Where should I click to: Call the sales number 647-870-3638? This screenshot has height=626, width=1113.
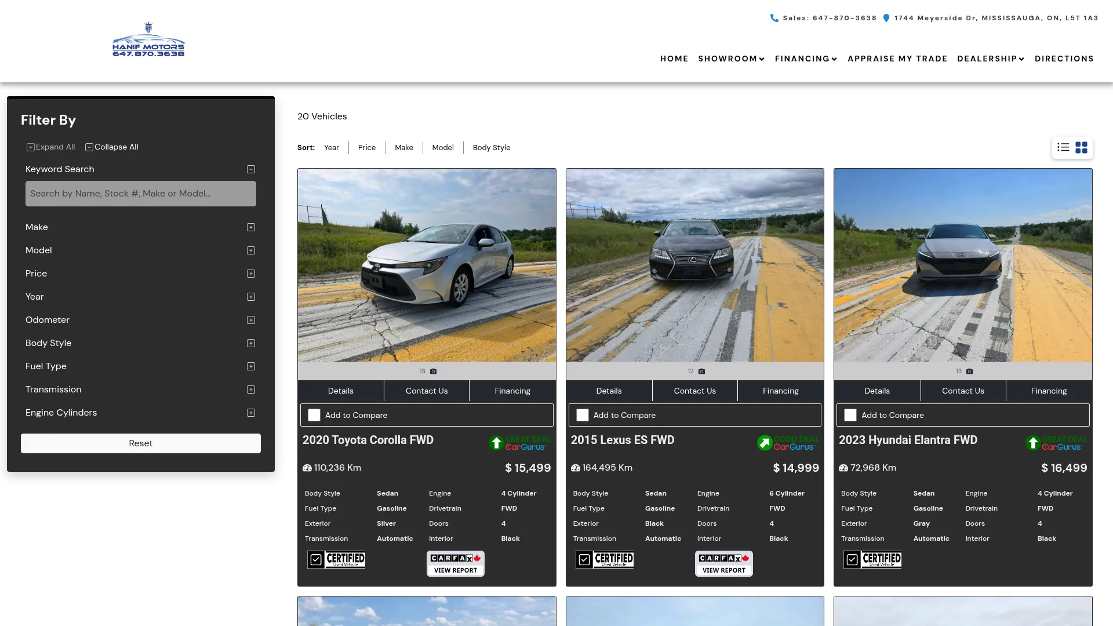(830, 18)
